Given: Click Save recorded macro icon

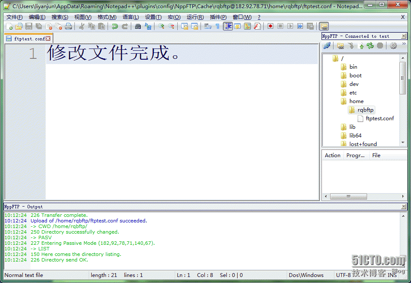Looking at the screenshot, I should coord(310,27).
